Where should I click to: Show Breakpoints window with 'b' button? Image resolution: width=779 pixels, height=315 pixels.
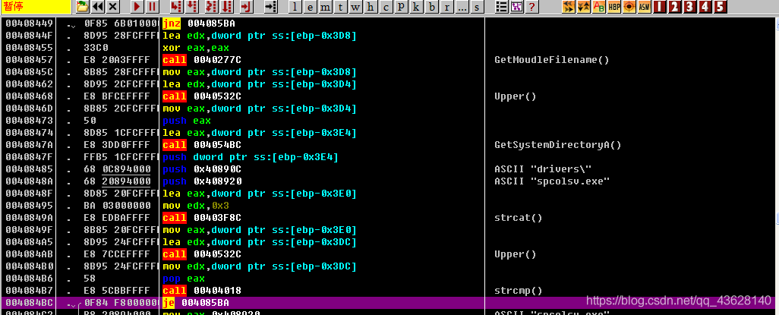430,7
